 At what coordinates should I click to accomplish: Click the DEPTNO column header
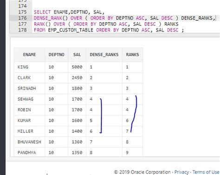point(56,55)
